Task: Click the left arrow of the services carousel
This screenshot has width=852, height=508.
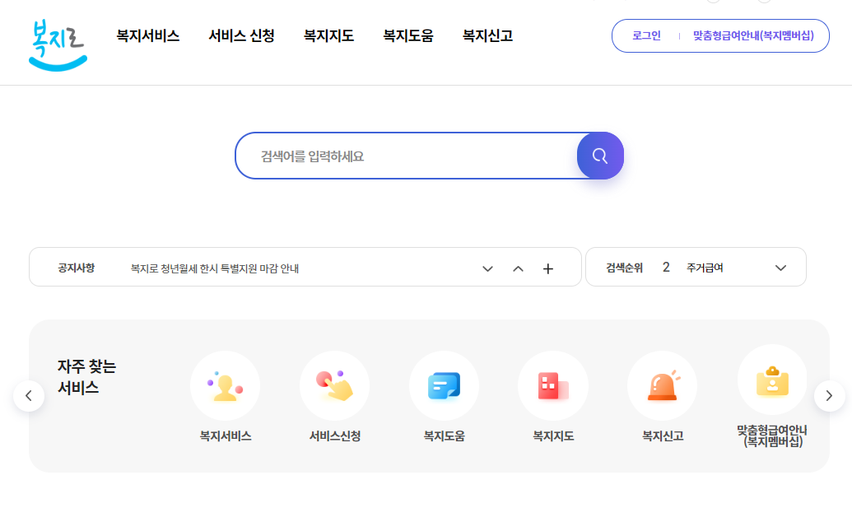Action: 30,395
